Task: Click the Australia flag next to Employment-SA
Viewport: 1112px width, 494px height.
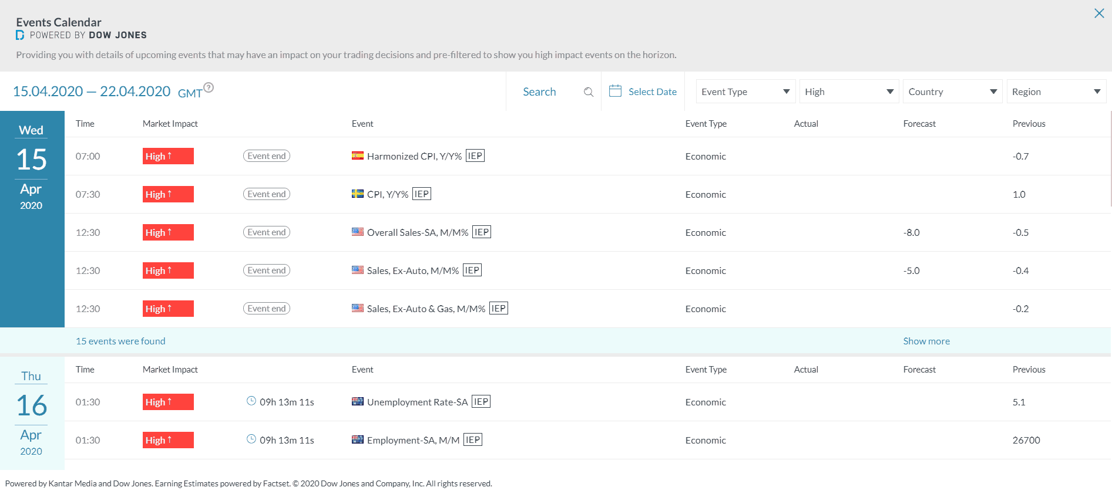Action: click(x=358, y=439)
